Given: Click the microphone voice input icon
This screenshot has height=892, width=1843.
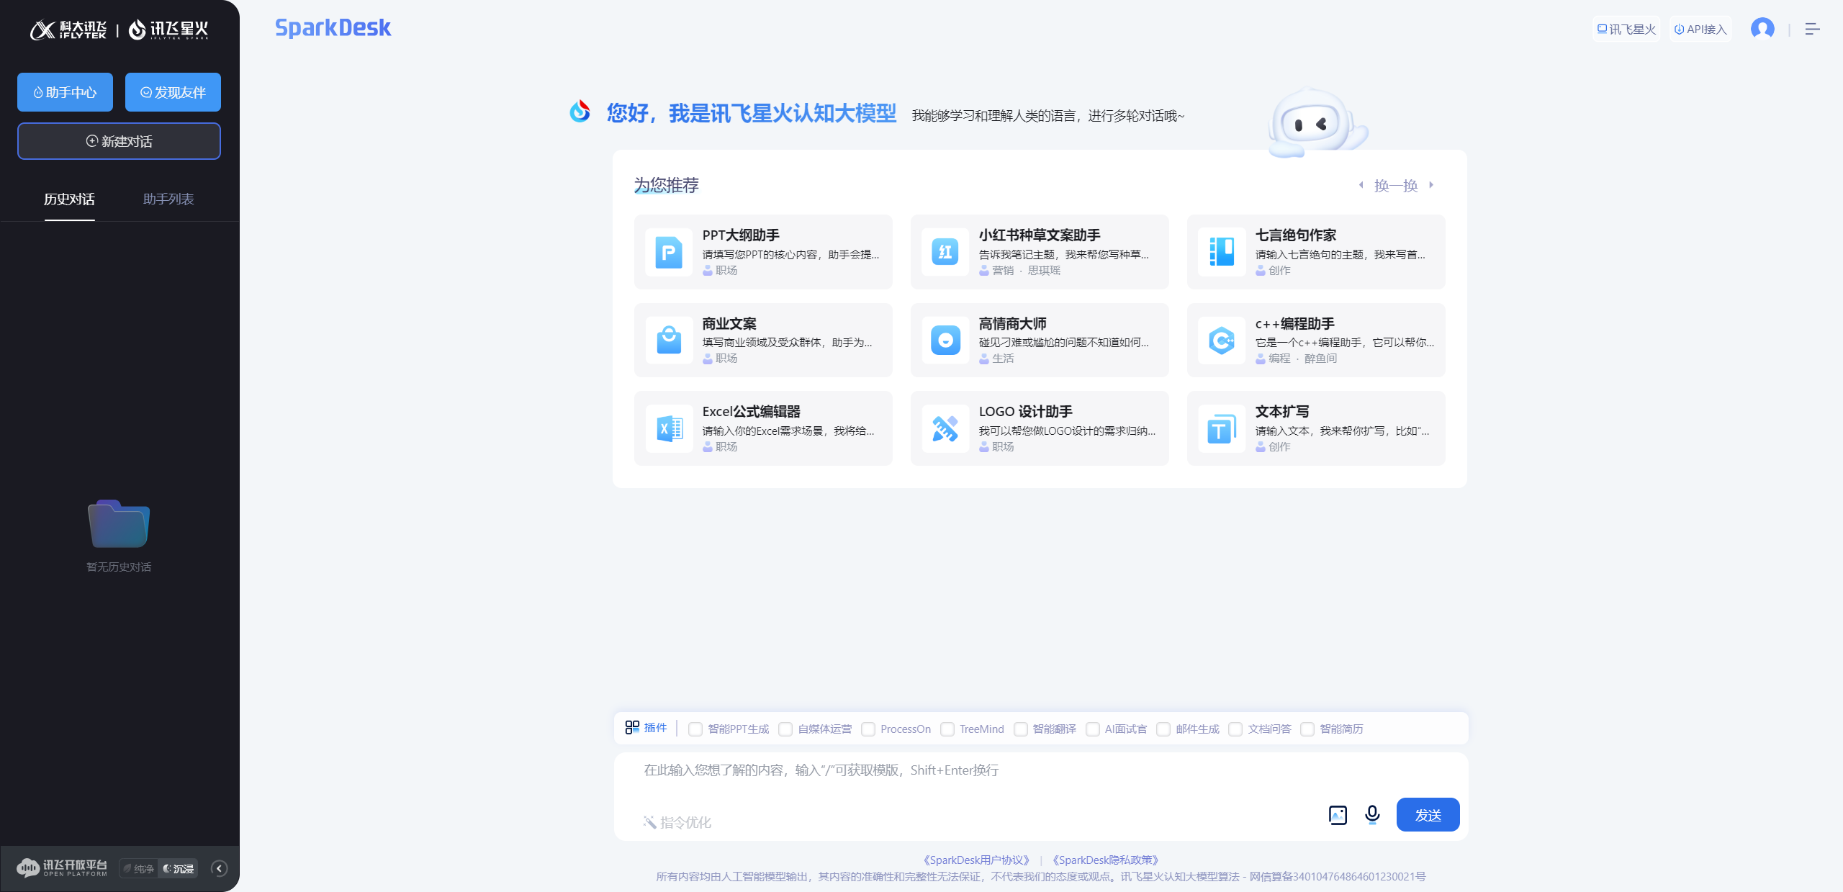Looking at the screenshot, I should tap(1372, 814).
